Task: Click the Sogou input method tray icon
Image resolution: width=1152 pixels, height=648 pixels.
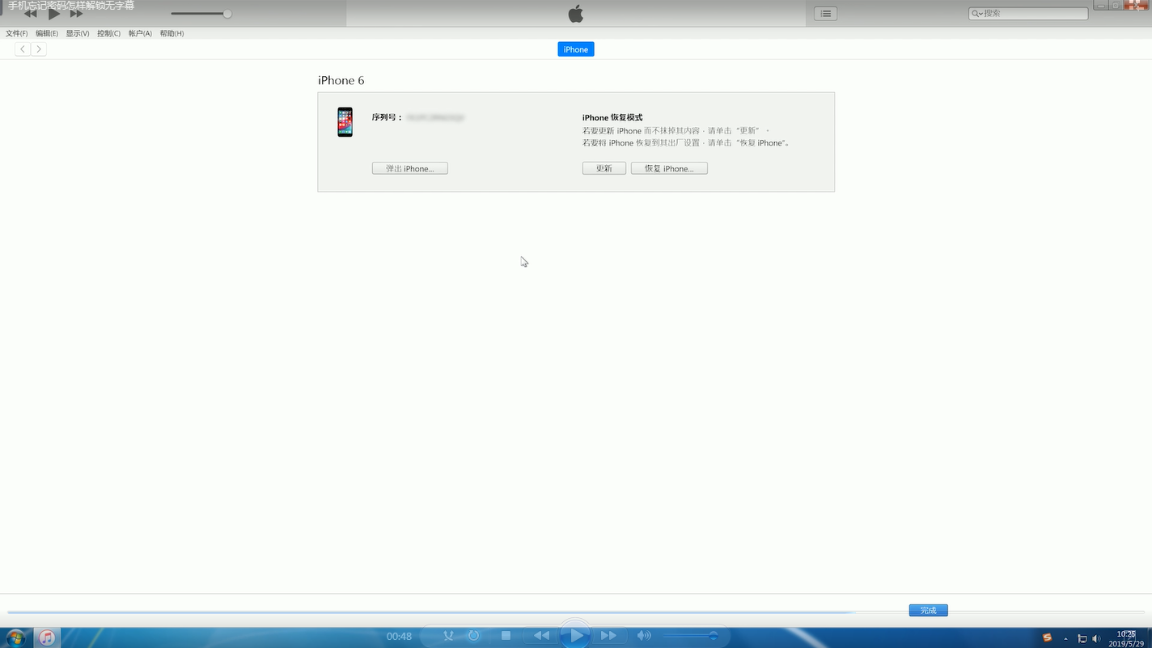Action: click(1047, 637)
